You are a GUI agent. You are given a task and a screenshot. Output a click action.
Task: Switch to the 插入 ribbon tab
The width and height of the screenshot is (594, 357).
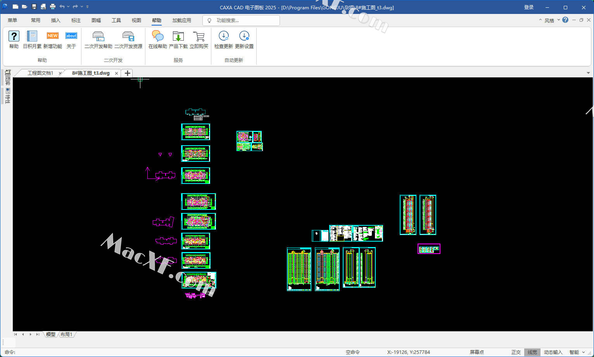[56, 20]
